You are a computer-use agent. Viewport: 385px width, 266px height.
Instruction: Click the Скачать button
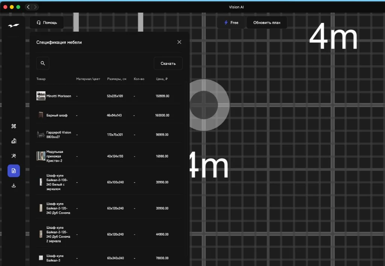pos(168,63)
